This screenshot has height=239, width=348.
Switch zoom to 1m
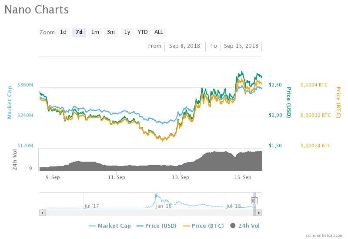[x=95, y=32]
